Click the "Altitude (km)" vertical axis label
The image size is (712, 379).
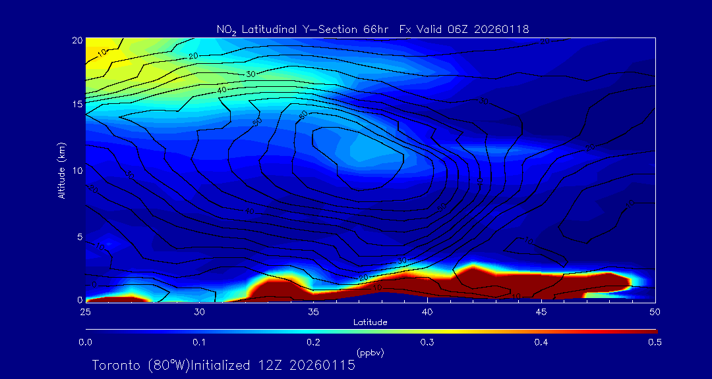tap(61, 170)
